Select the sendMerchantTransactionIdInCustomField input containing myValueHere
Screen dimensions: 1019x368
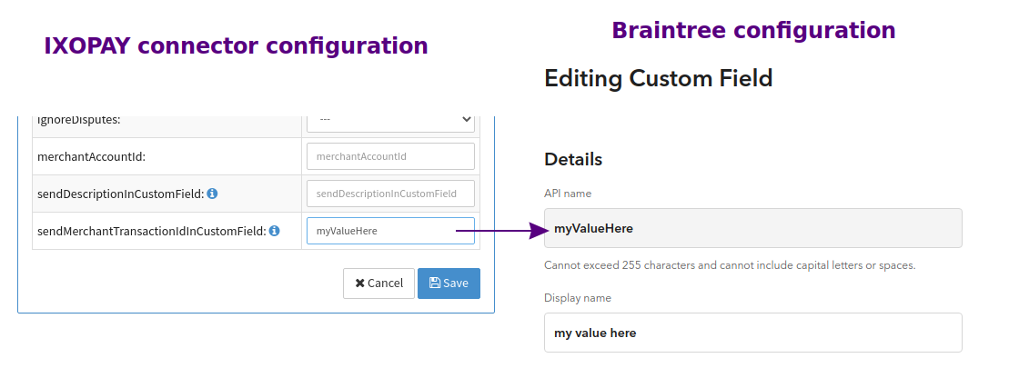coord(390,231)
